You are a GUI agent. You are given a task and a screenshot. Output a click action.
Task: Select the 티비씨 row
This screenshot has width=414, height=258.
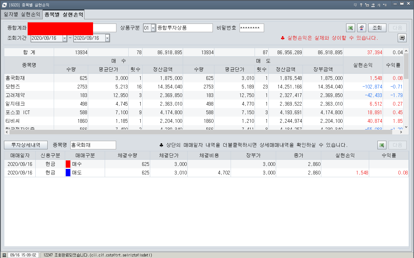coord(204,121)
